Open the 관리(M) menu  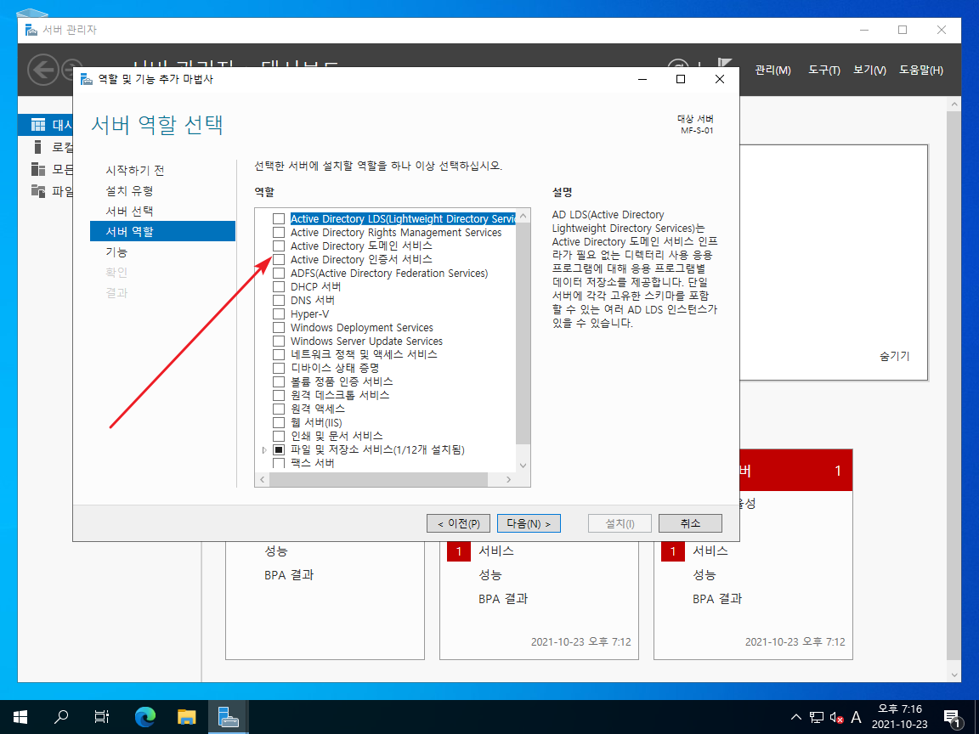(772, 71)
